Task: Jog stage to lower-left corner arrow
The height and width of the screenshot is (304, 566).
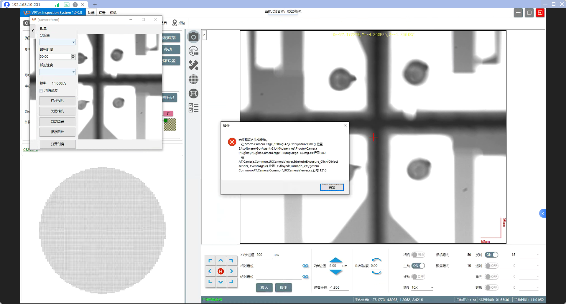Action: click(210, 282)
